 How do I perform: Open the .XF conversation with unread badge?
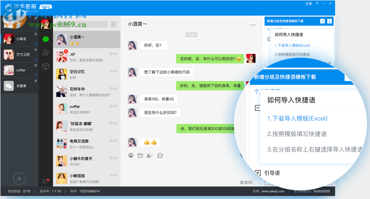87,57
